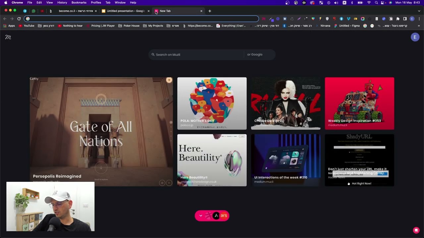Open the My Projects bookmark folder
Image resolution: width=424 pixels, height=238 pixels.
153,26
